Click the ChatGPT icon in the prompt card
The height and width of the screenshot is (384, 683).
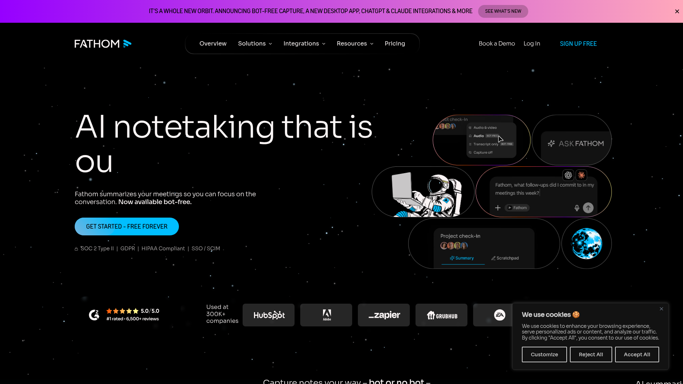tap(568, 175)
